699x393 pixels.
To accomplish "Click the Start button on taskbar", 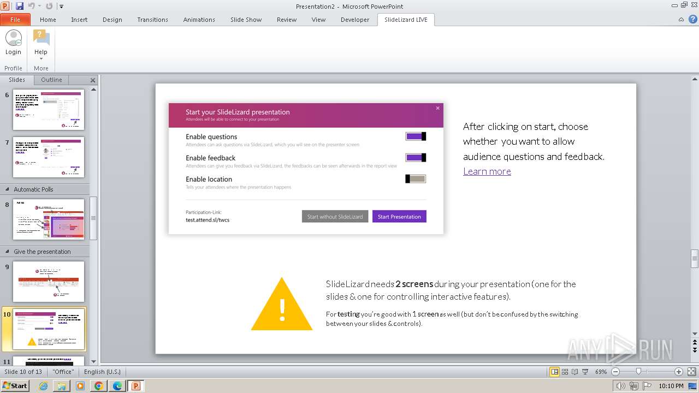I will pyautogui.click(x=15, y=386).
